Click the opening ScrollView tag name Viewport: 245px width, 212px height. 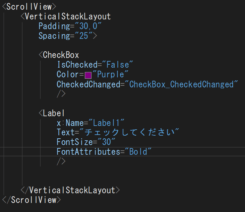pos(29,7)
